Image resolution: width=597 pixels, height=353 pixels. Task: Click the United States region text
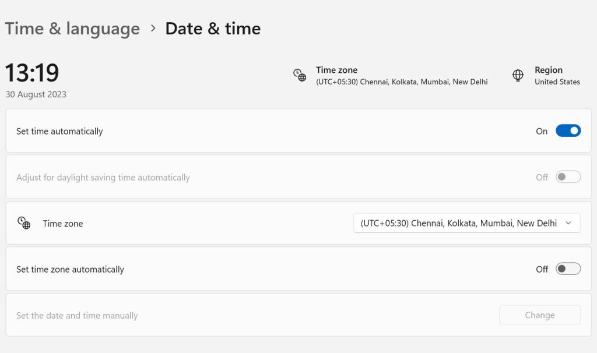[x=557, y=82]
